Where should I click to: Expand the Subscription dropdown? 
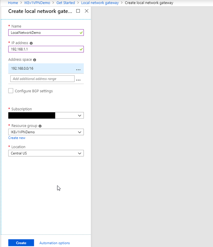(46, 116)
